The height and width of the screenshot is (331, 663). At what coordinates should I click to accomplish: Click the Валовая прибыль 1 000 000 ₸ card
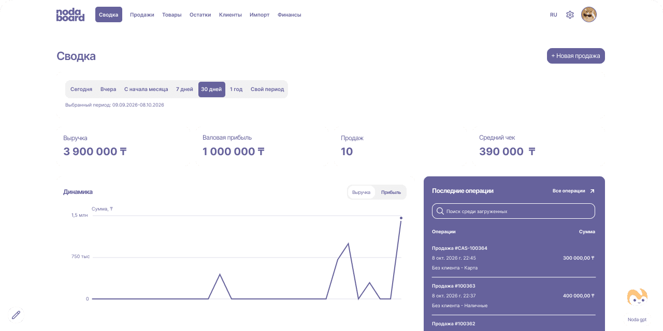pyautogui.click(x=263, y=145)
